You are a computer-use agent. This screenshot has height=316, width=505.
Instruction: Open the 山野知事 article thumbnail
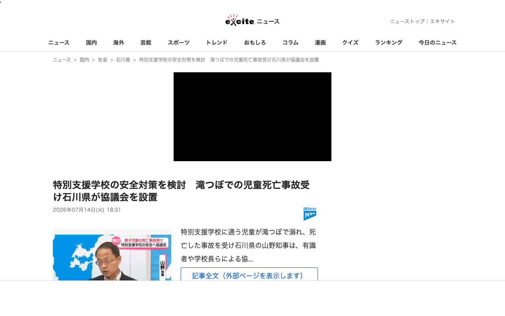click(112, 255)
